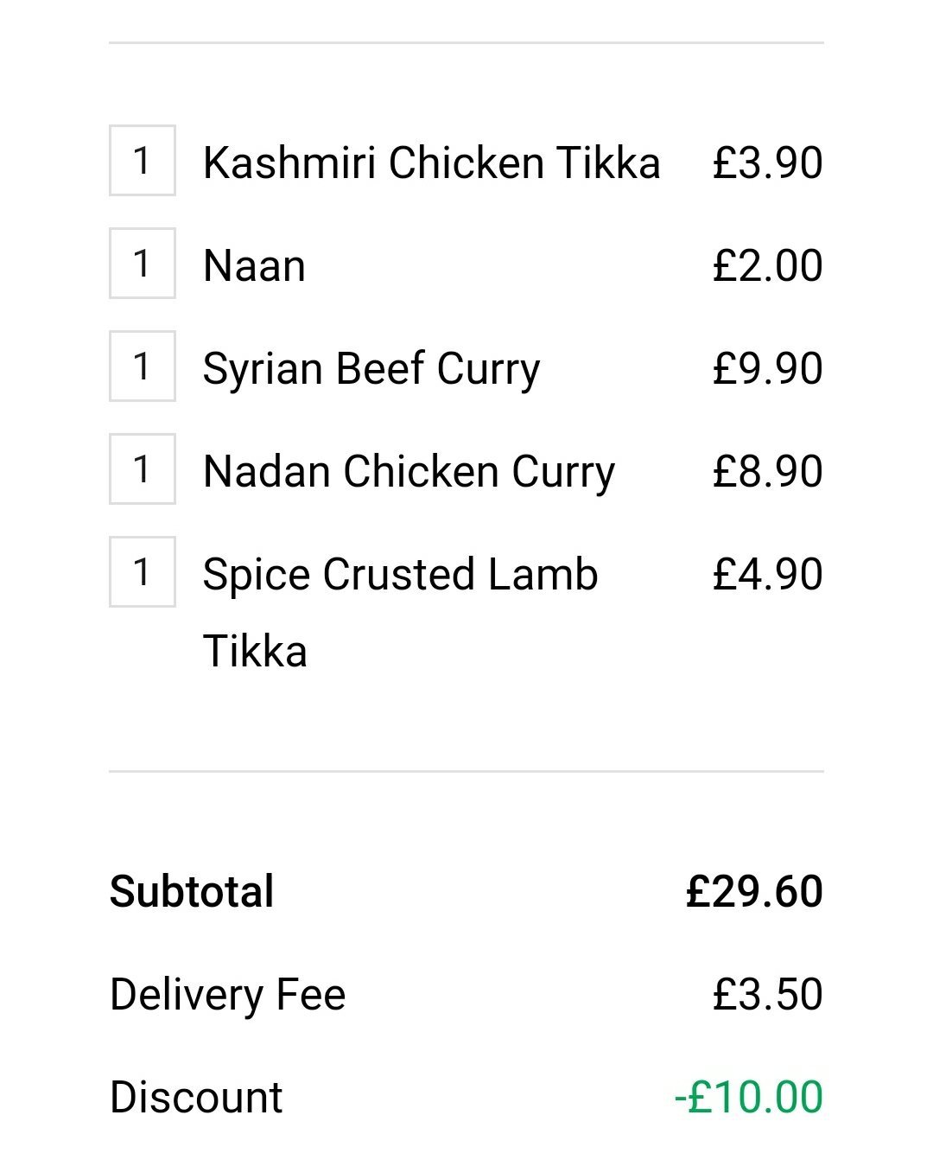
Task: Open the Syrian Beef Curry item
Action: point(371,369)
